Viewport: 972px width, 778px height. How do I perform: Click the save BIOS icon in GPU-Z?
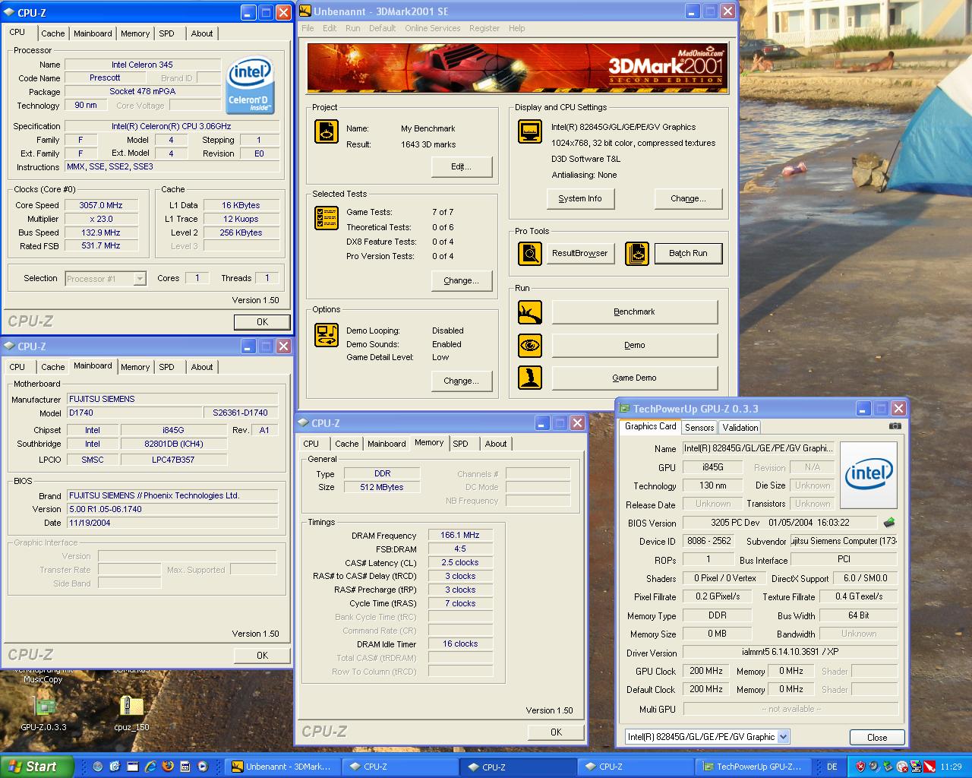click(889, 523)
